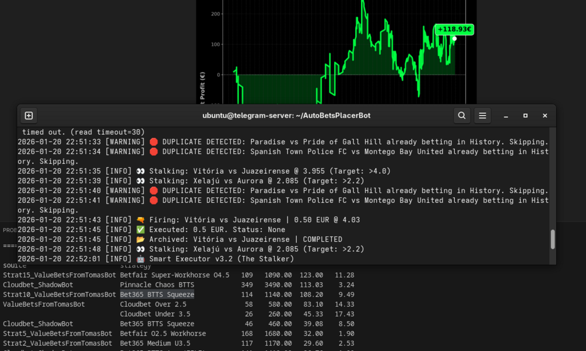Viewport: 586px width, 351px height.
Task: Click Cloudbet Over 2.5 strategy
Action: pyautogui.click(x=153, y=304)
